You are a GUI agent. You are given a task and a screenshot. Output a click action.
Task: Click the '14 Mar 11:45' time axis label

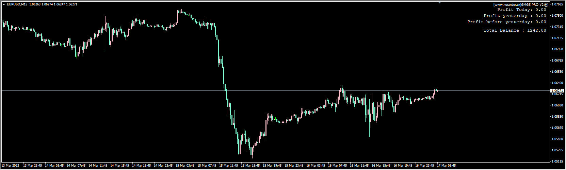pos(98,166)
